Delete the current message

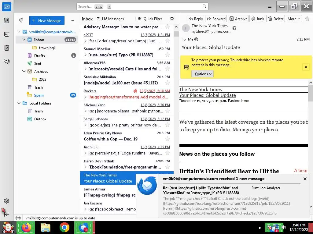[x=276, y=19]
